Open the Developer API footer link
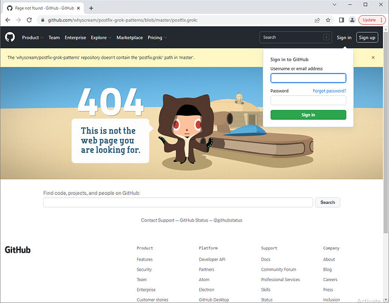389x303 pixels. (x=212, y=259)
